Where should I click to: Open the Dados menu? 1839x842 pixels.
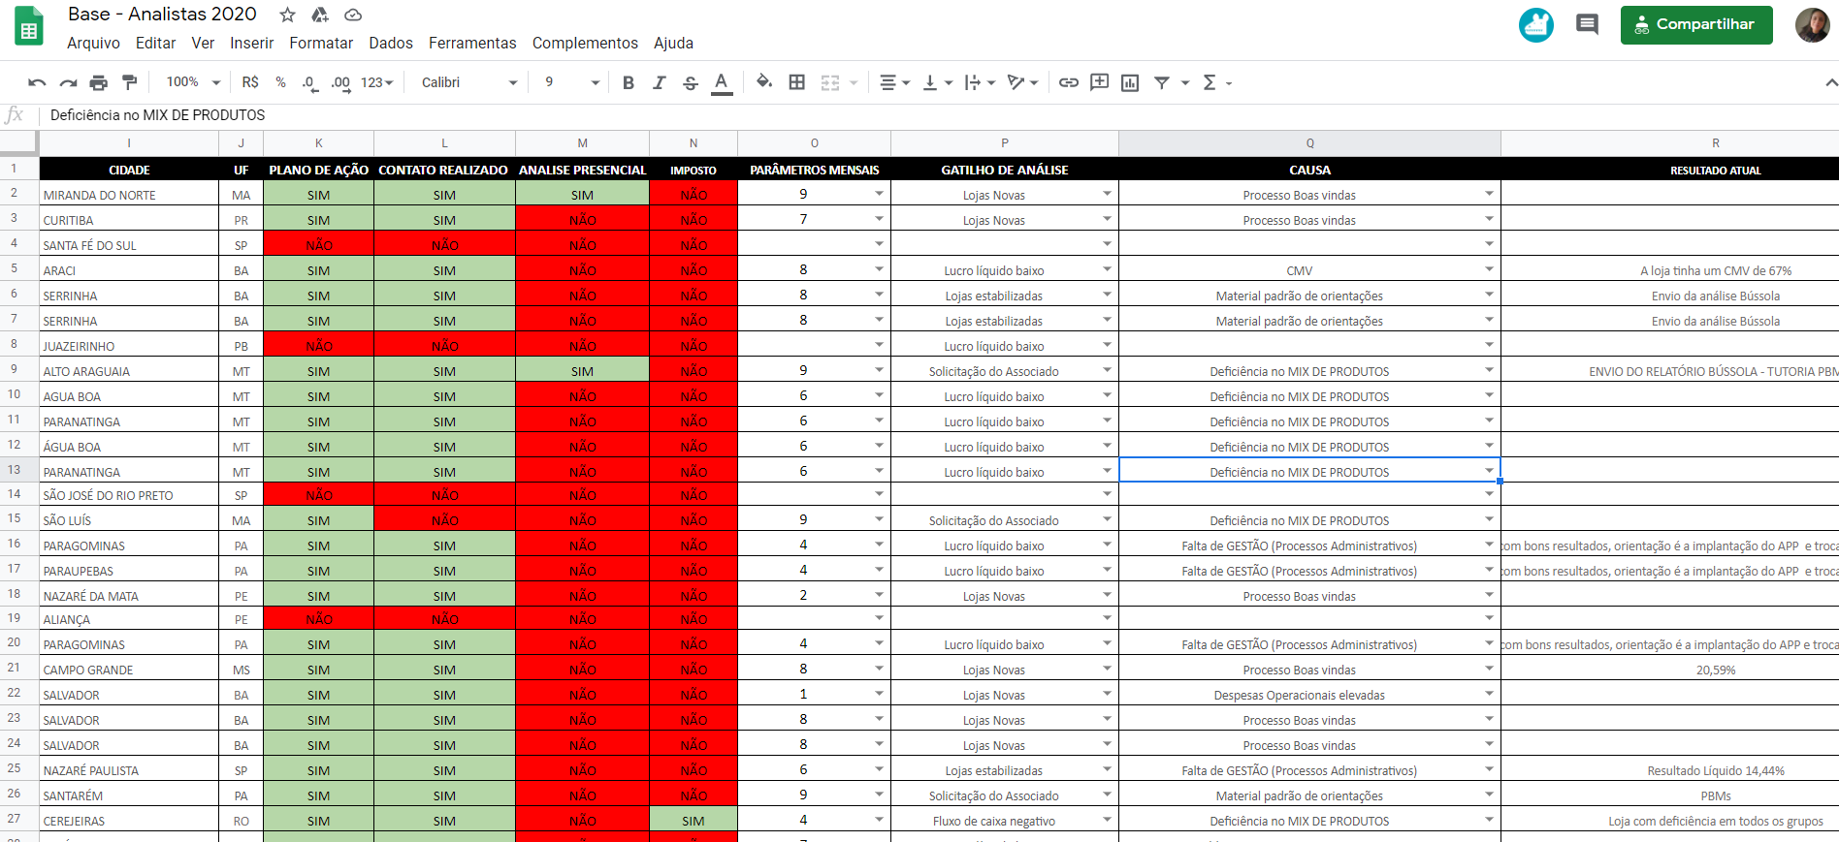[x=391, y=44]
